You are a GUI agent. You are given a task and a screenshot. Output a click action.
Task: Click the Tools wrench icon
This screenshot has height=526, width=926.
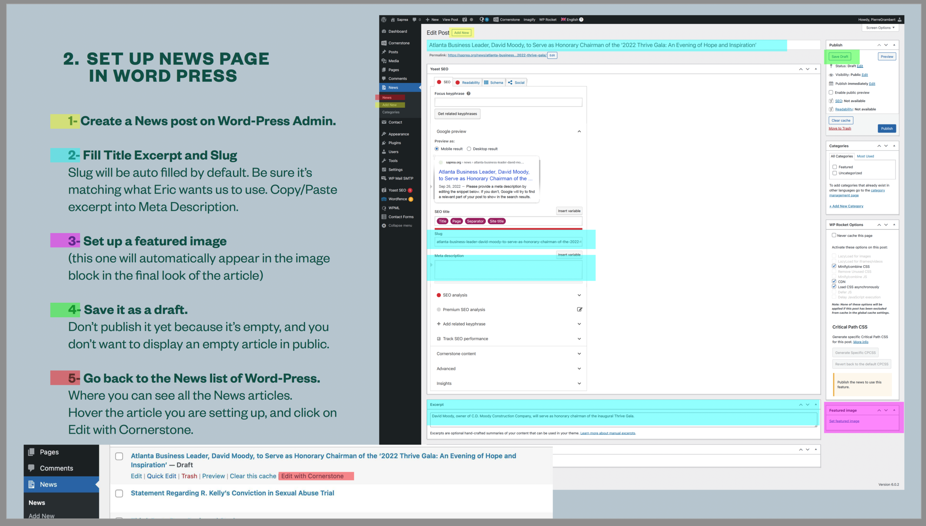[x=384, y=161]
